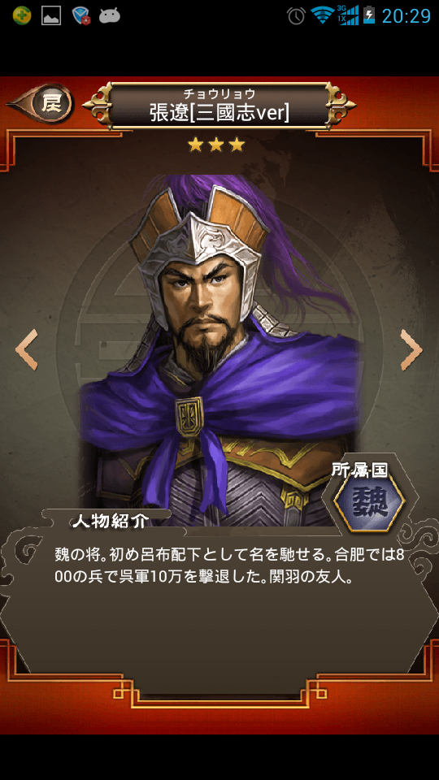Viewport: 439px width, 780px height.
Task: Tap the 所属国 label
Action: [x=359, y=470]
